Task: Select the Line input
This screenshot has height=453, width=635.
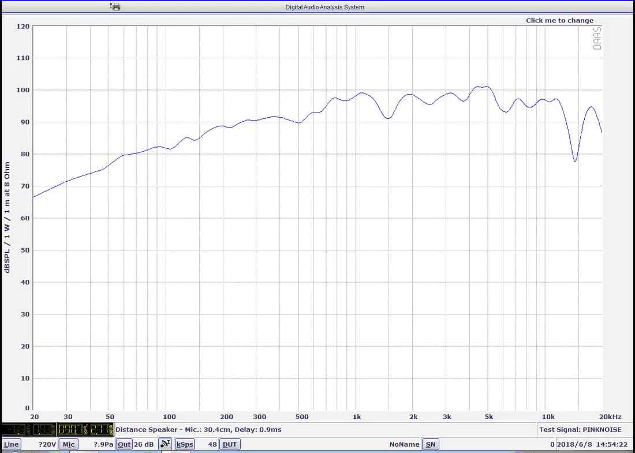Action: pyautogui.click(x=11, y=444)
